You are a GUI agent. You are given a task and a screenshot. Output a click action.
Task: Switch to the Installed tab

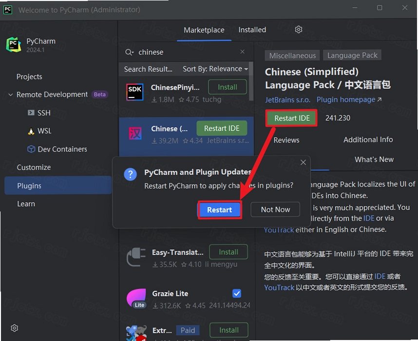click(x=252, y=30)
